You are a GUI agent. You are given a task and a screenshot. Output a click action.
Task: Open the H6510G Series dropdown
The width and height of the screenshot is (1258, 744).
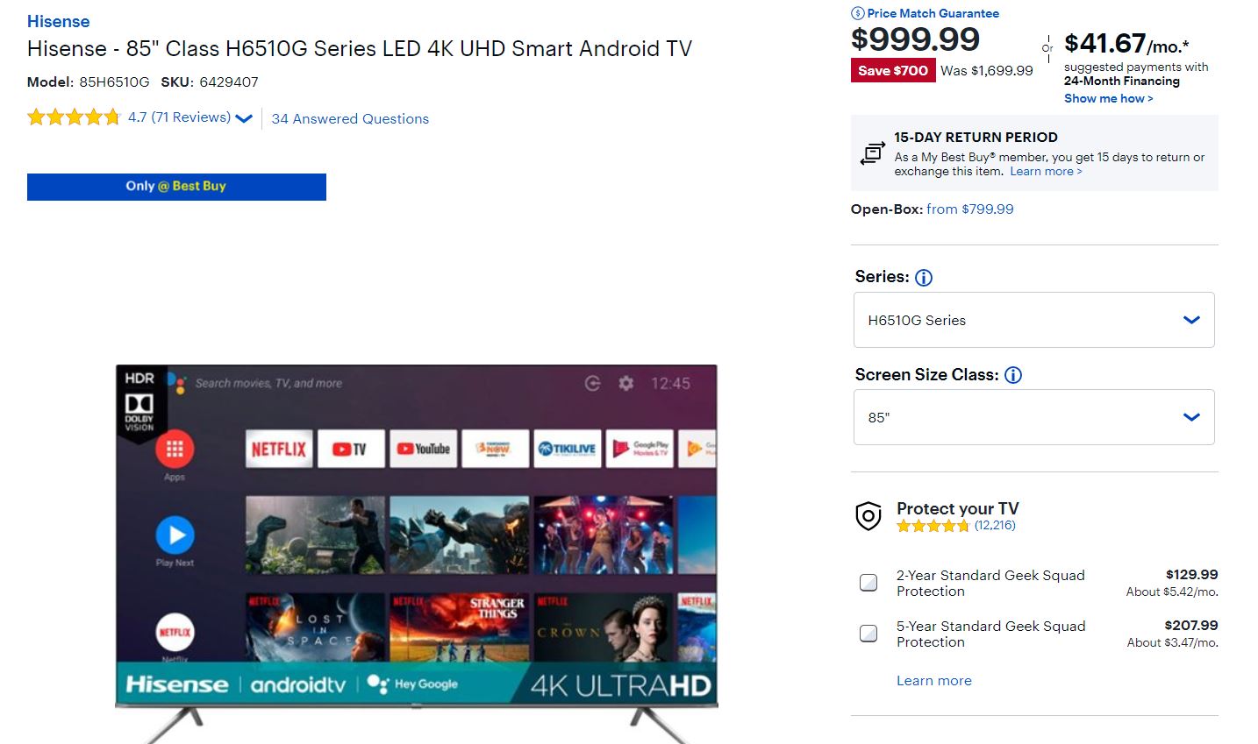click(1033, 320)
